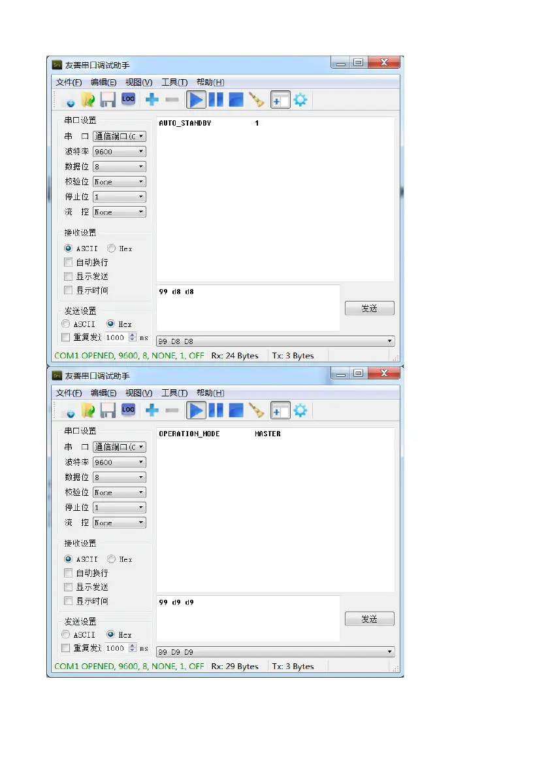Click the new-document icon in the OPERATION_MODE window toolbar
The height and width of the screenshot is (779, 548).
pyautogui.click(x=70, y=411)
